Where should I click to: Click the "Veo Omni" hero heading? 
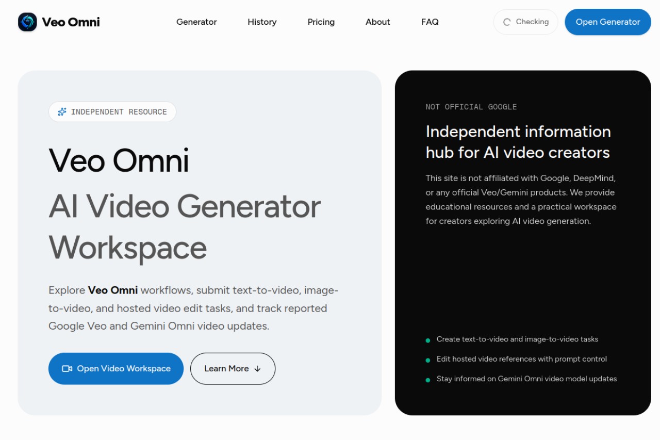[119, 160]
